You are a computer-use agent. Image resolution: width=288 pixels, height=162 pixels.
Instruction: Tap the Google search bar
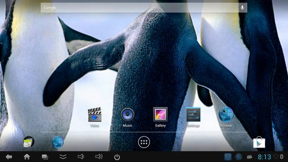click(144, 8)
